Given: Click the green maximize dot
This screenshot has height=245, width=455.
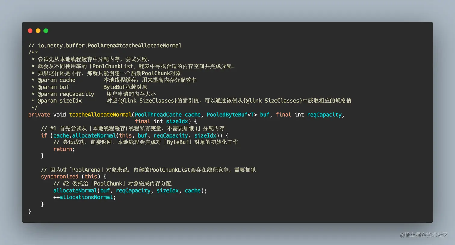Looking at the screenshot, I should [46, 31].
